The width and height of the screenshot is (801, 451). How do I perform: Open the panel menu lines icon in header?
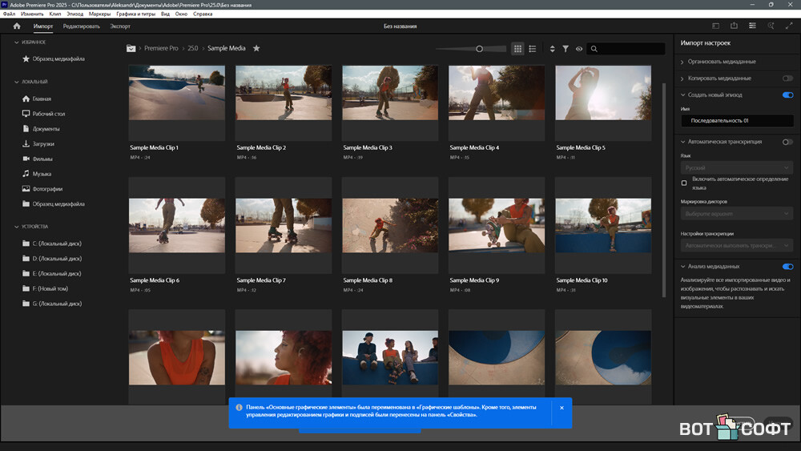click(x=752, y=26)
